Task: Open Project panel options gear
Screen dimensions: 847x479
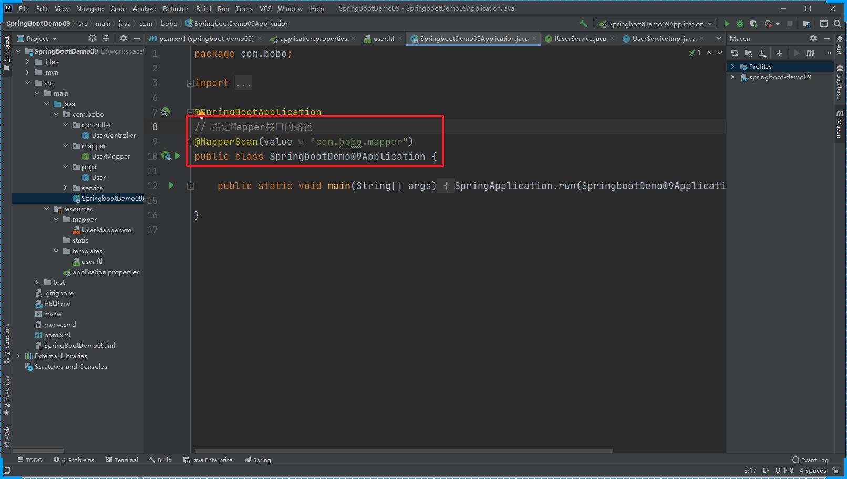Action: [x=123, y=38]
